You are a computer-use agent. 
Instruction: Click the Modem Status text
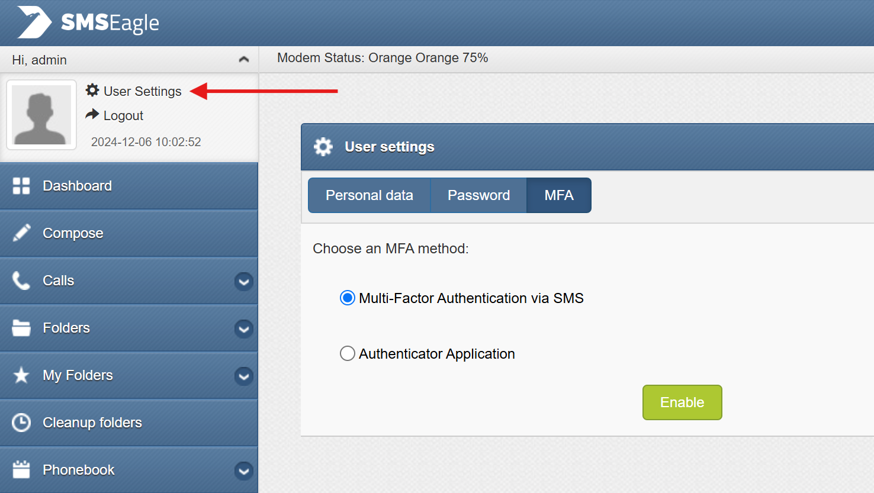click(383, 58)
